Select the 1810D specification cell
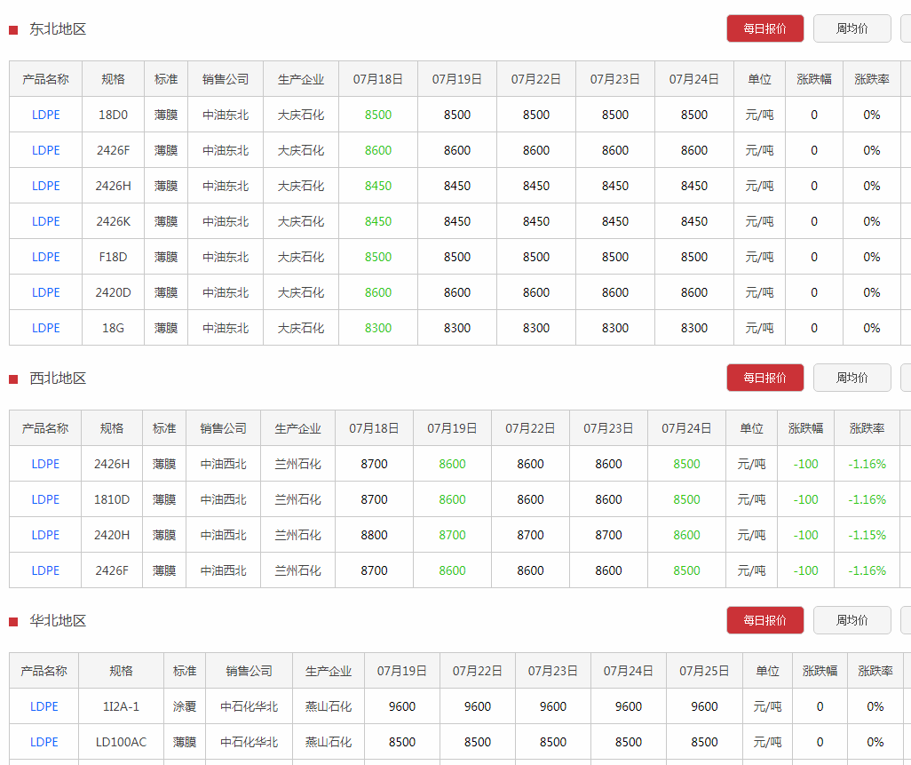 point(112,499)
